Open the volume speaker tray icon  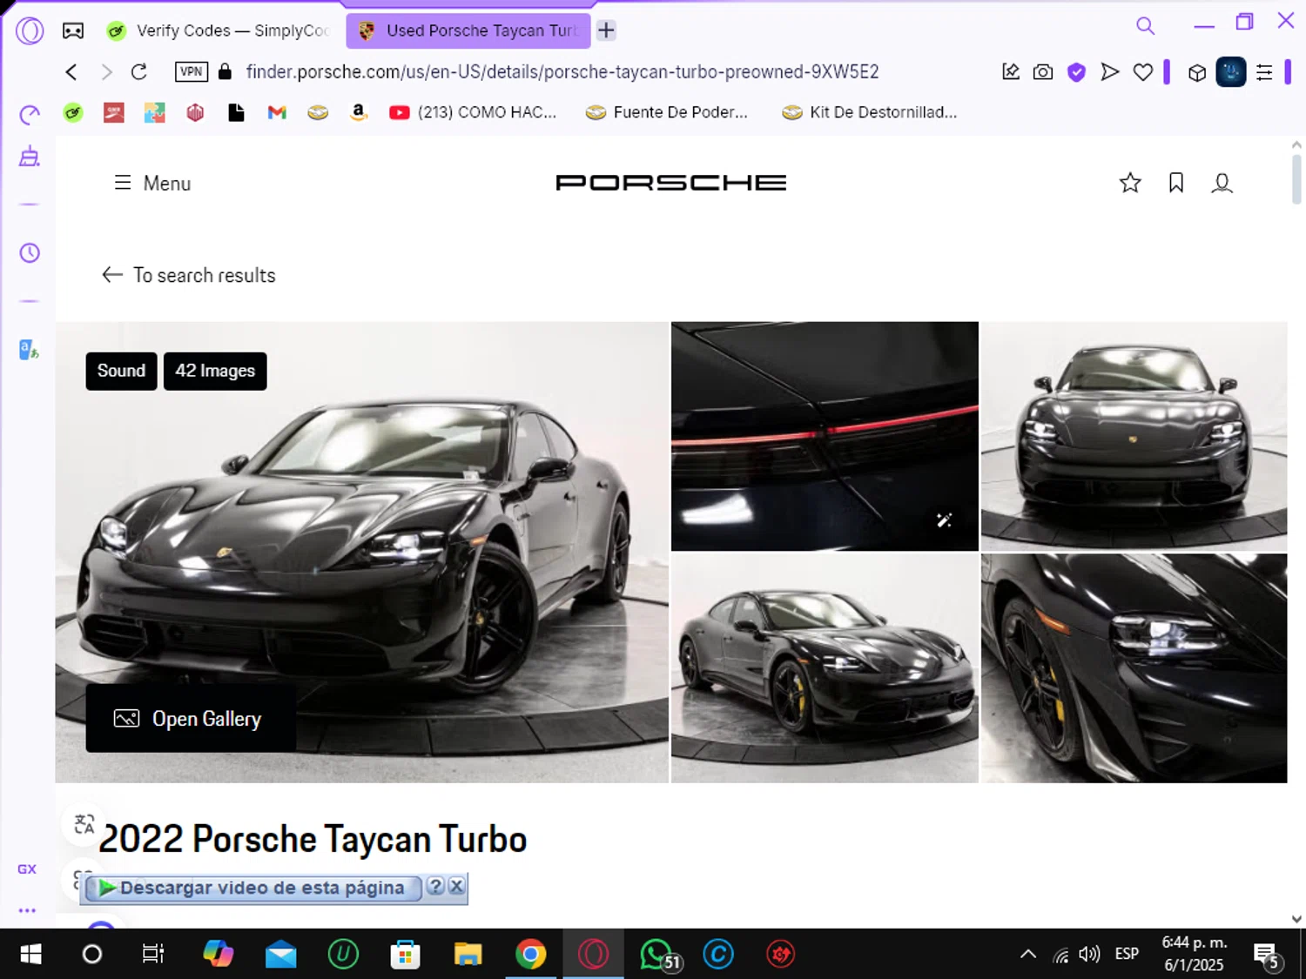click(1089, 955)
